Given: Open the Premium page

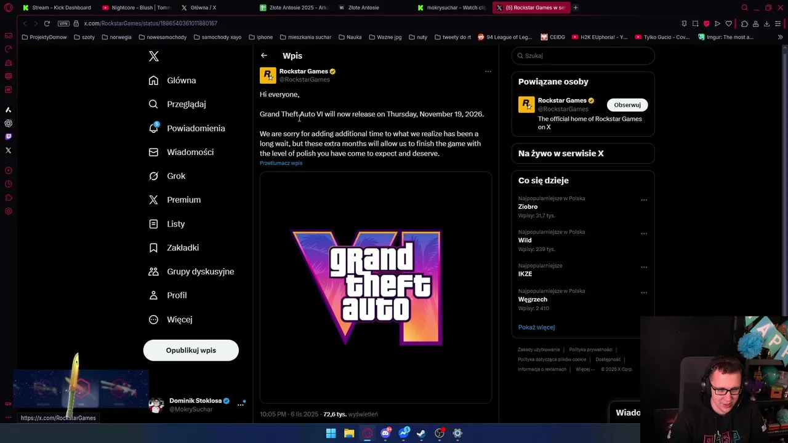Looking at the screenshot, I should [175, 200].
